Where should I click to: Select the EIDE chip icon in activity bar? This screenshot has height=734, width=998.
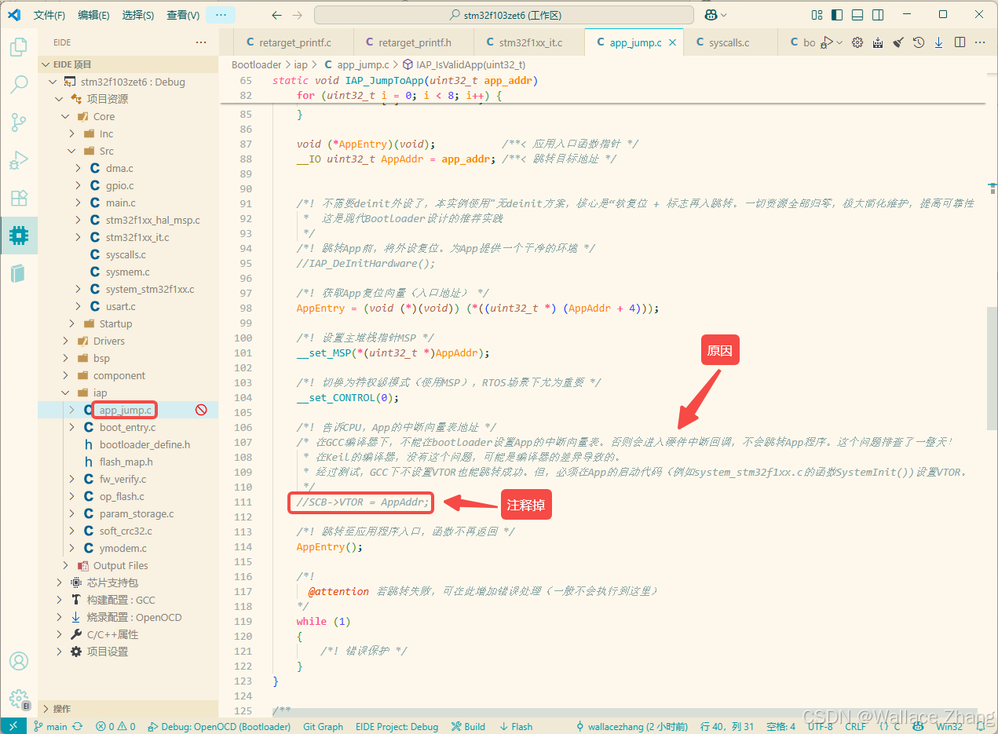coord(18,235)
